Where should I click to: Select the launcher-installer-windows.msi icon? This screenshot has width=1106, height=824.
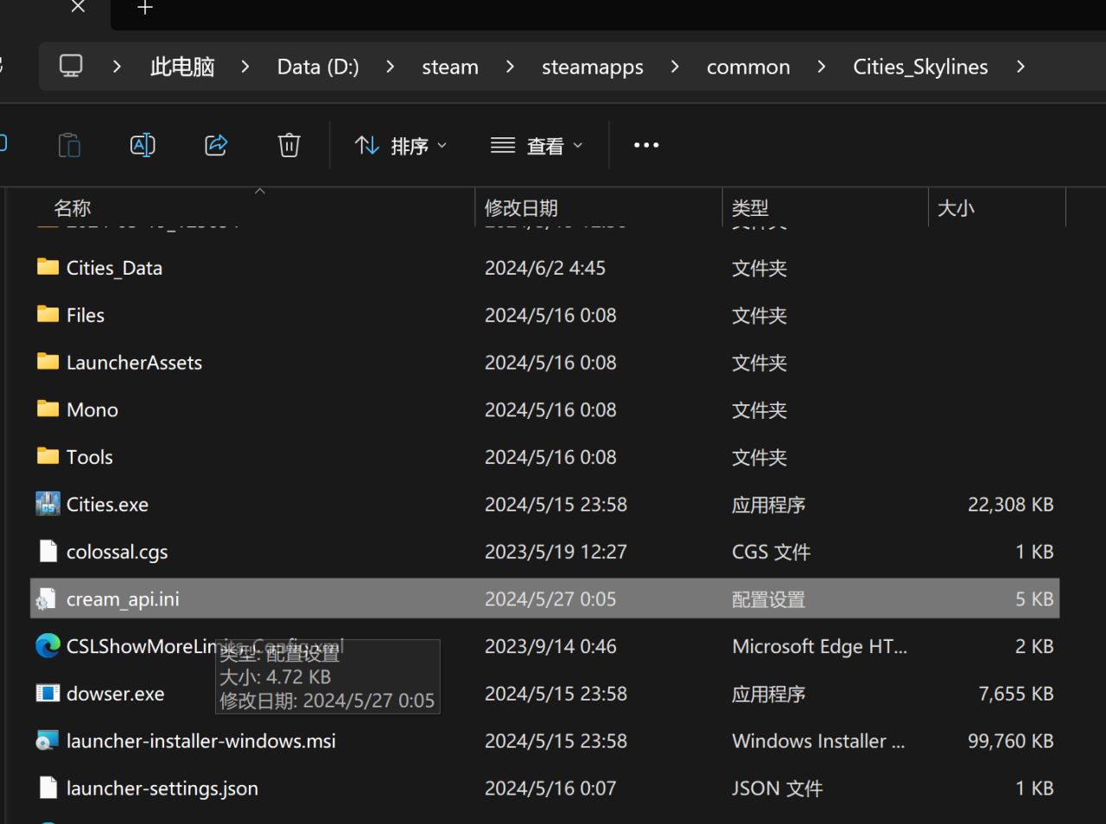coord(48,740)
